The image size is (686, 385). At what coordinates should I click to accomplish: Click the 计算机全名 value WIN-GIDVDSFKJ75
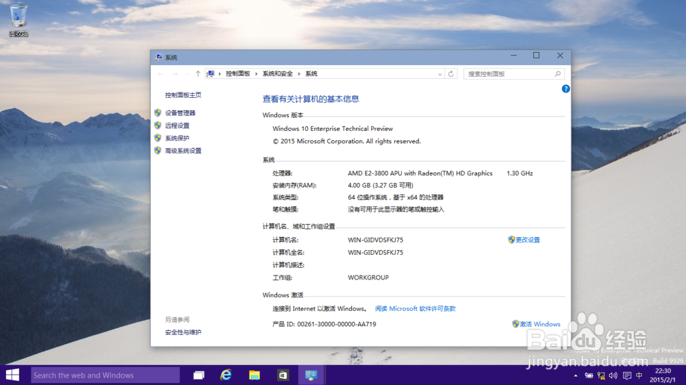(375, 253)
